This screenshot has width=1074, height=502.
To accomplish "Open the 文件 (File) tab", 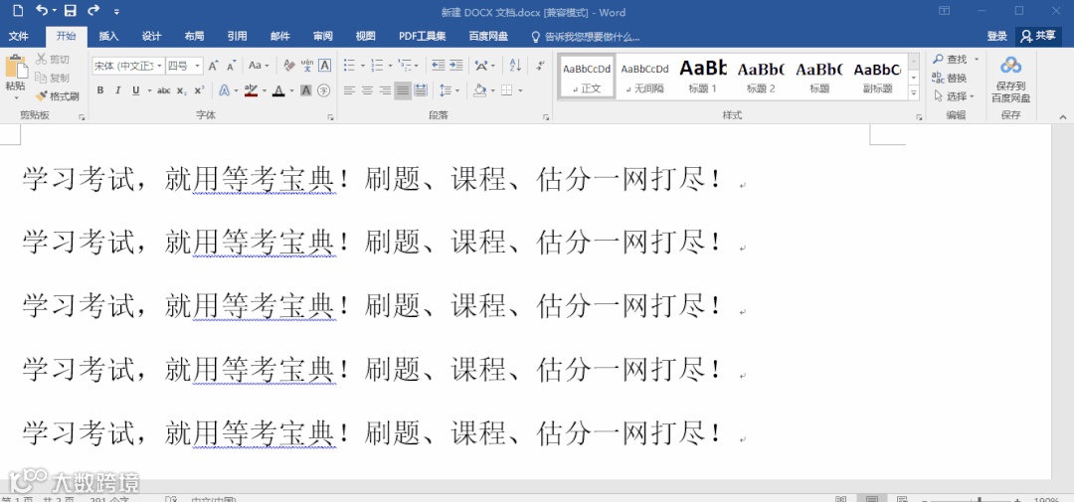I will (19, 37).
